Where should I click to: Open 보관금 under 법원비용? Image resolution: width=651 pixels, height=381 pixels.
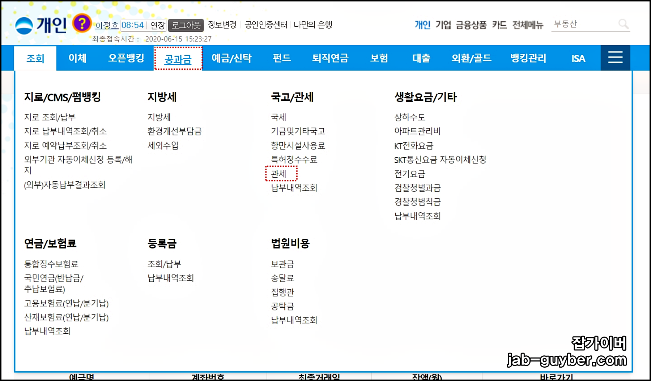point(282,264)
